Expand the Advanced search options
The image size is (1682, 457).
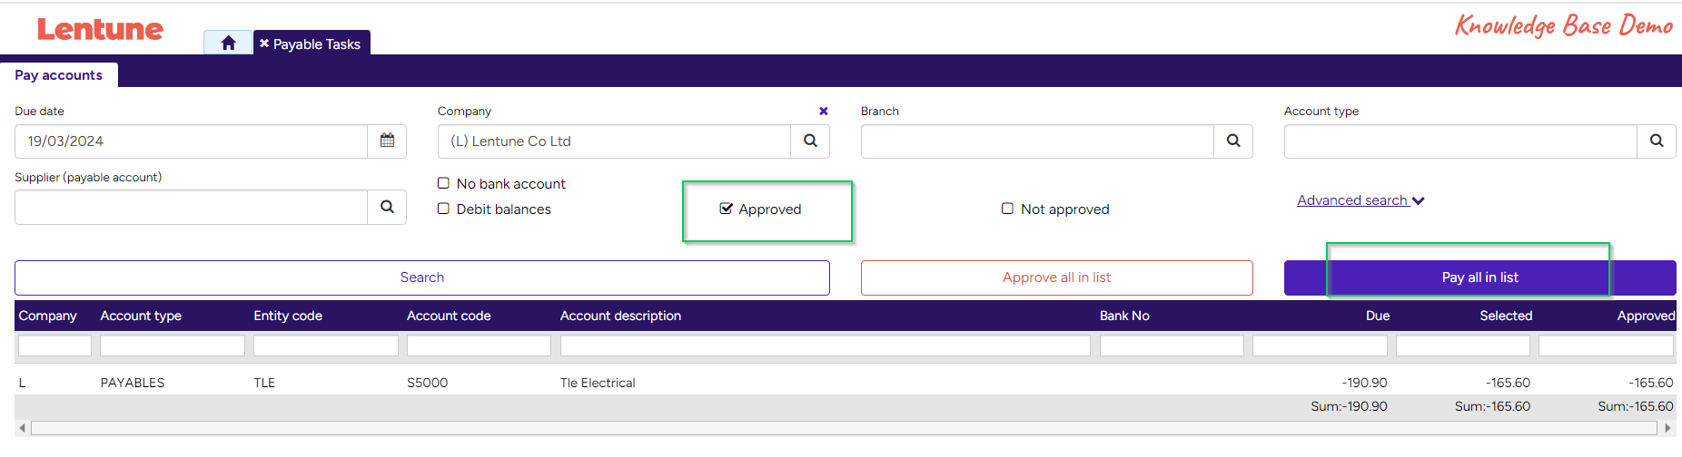(x=1360, y=200)
